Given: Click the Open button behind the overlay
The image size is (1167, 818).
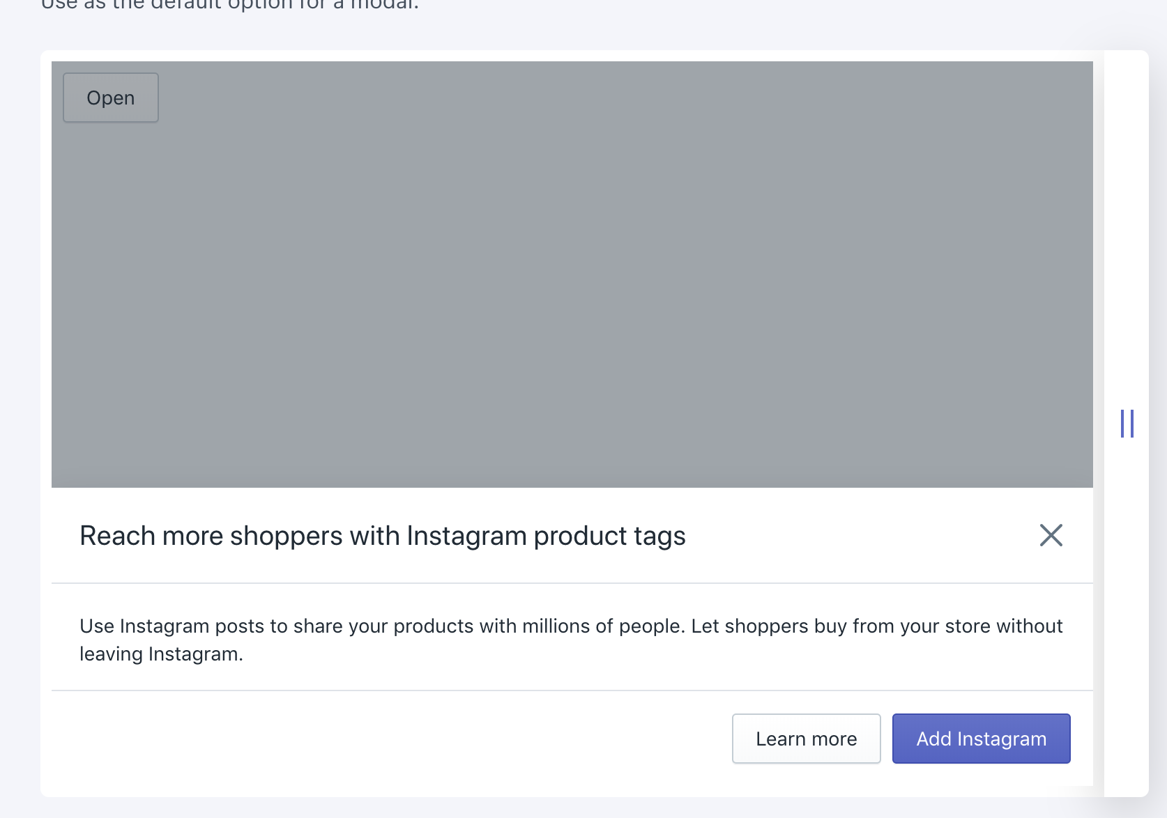Looking at the screenshot, I should pos(111,98).
